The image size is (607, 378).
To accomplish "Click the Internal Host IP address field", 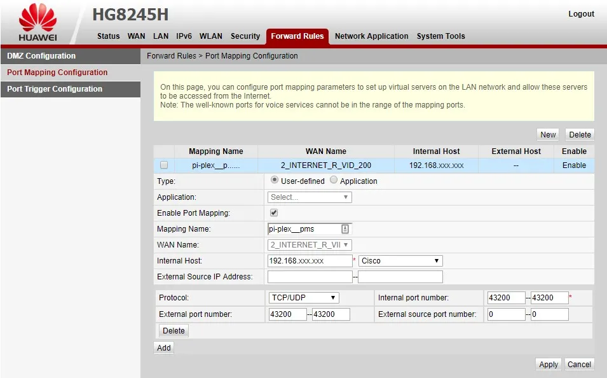I will click(310, 261).
